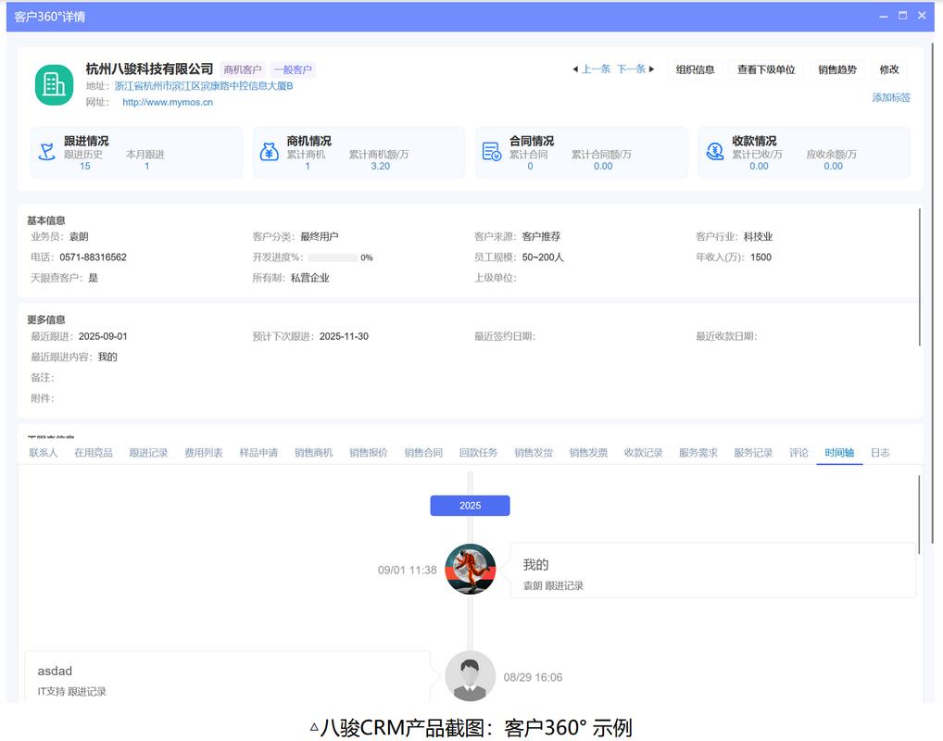943x741 pixels.
Task: Go to next record 下一条
Action: click(632, 69)
